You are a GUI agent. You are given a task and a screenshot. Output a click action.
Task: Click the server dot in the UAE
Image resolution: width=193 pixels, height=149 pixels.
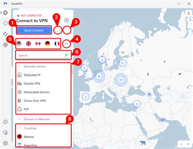coord(163,120)
